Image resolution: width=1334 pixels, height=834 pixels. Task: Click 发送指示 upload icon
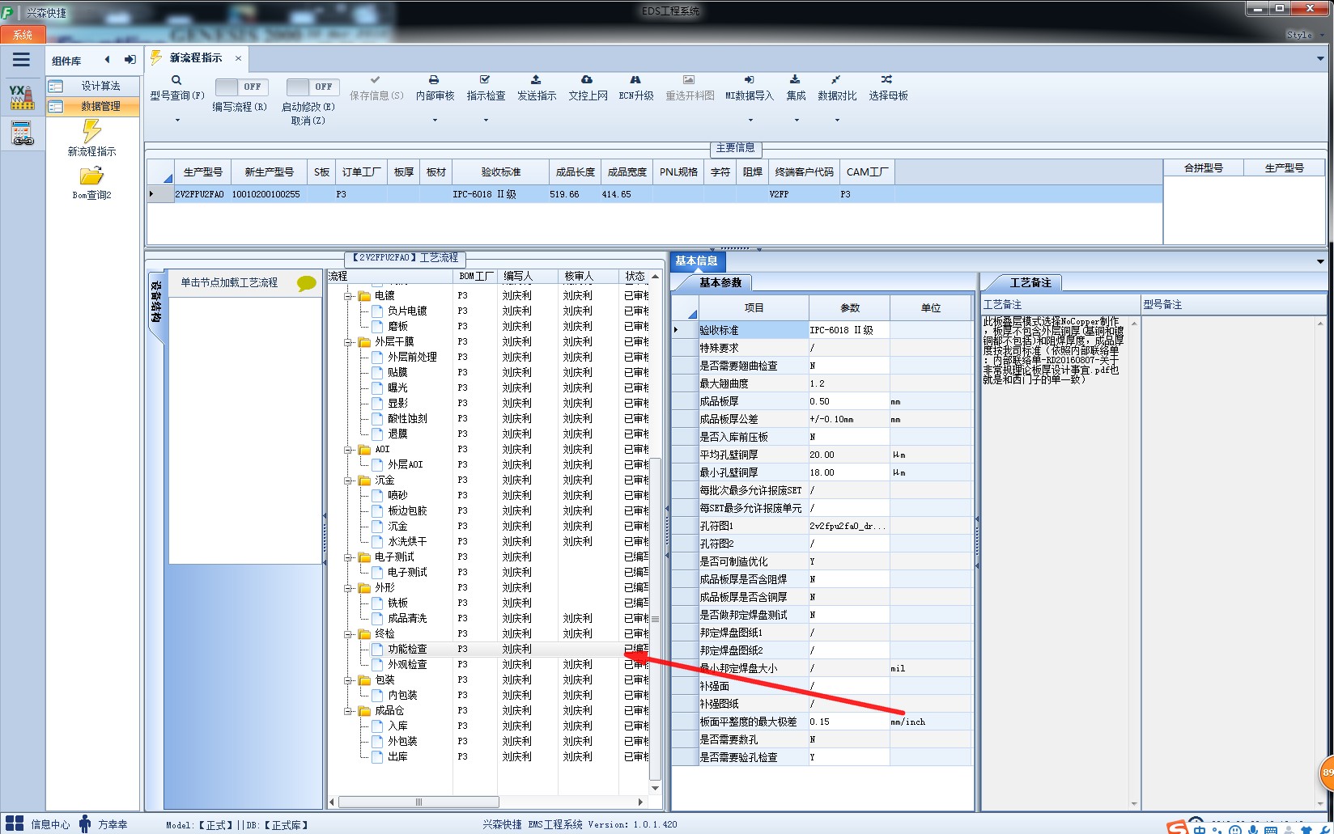[536, 80]
